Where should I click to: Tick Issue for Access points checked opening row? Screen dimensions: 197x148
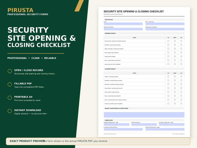point(175,56)
